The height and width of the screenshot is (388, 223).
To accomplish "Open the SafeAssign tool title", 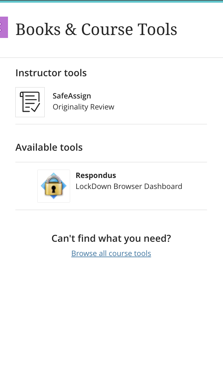I will [72, 96].
